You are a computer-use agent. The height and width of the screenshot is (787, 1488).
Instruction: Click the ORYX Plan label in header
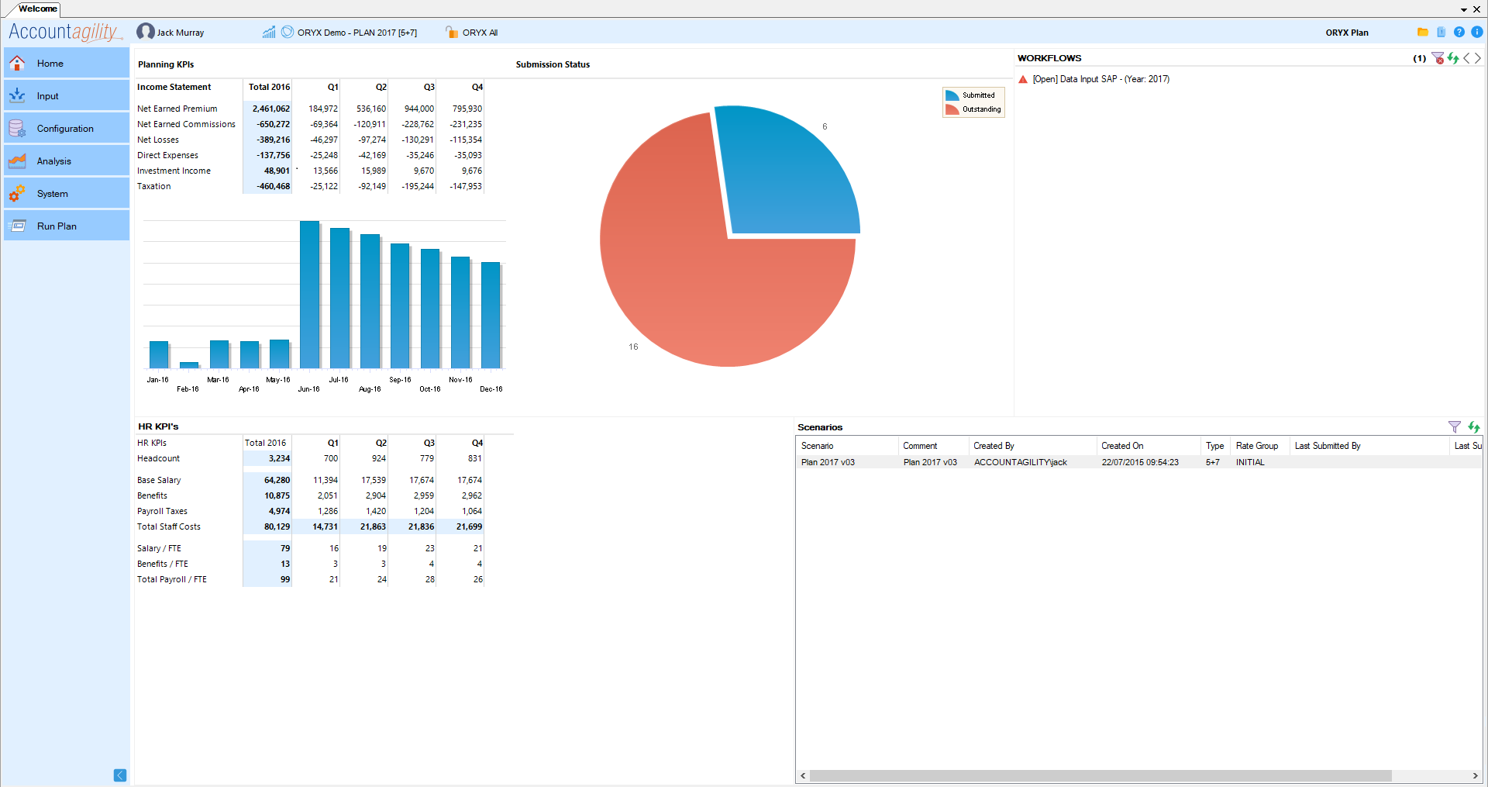(1347, 33)
